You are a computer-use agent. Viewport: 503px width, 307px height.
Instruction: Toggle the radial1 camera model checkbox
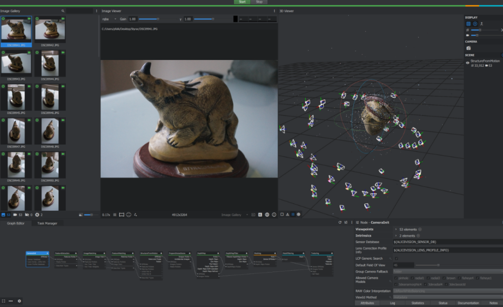click(x=412, y=278)
